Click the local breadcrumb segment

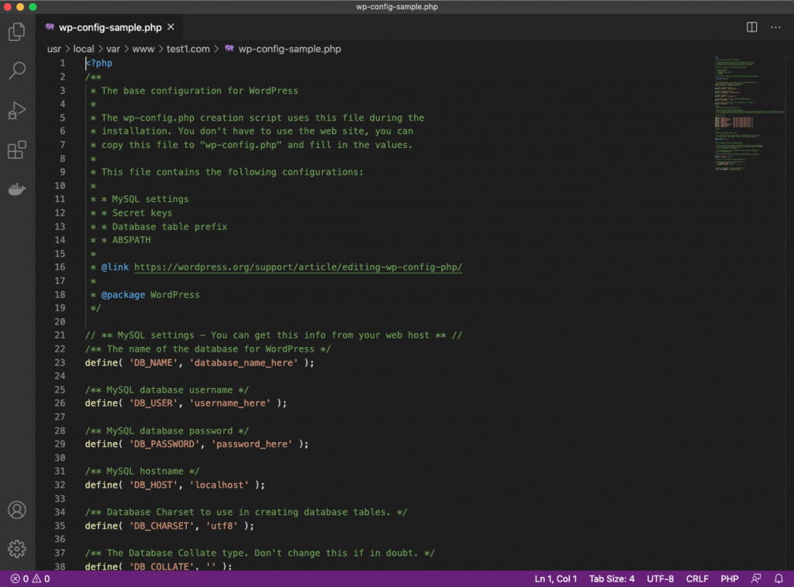click(84, 49)
